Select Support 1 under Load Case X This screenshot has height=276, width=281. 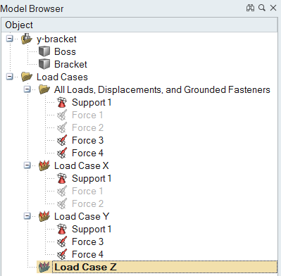(x=92, y=178)
